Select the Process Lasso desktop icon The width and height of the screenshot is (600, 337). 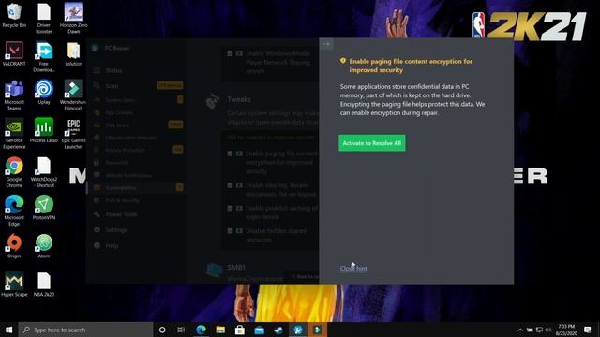pyautogui.click(x=44, y=130)
